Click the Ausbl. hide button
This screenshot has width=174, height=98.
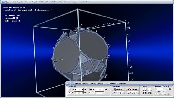pyautogui.click(x=118, y=90)
